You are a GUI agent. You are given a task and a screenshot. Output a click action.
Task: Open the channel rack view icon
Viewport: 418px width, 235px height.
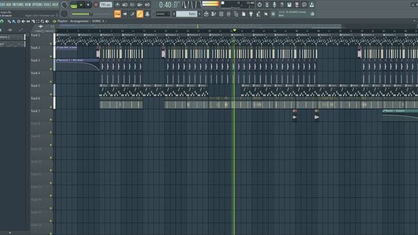pyautogui.click(x=221, y=14)
